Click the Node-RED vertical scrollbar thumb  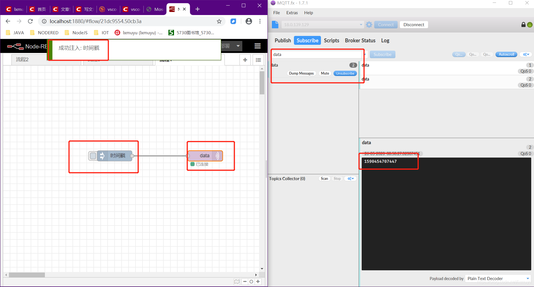click(262, 83)
